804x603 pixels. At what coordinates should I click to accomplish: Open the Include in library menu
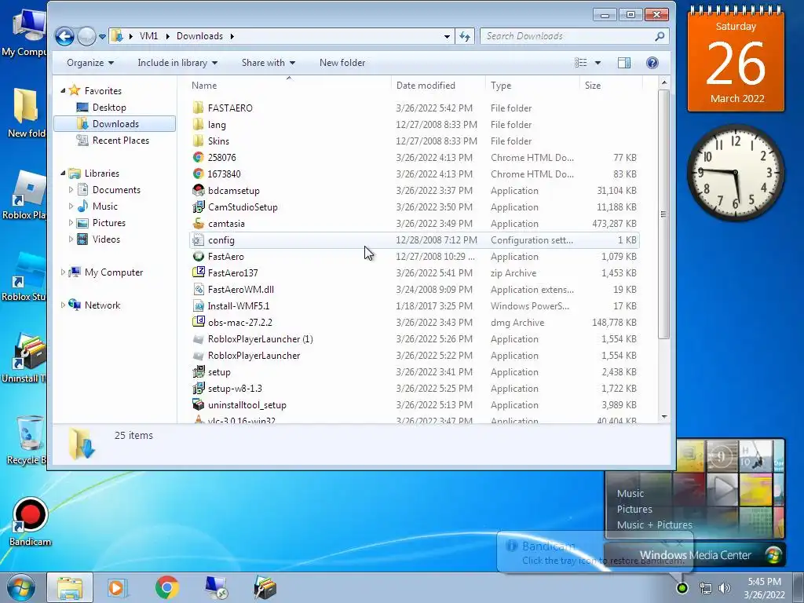pyautogui.click(x=177, y=63)
